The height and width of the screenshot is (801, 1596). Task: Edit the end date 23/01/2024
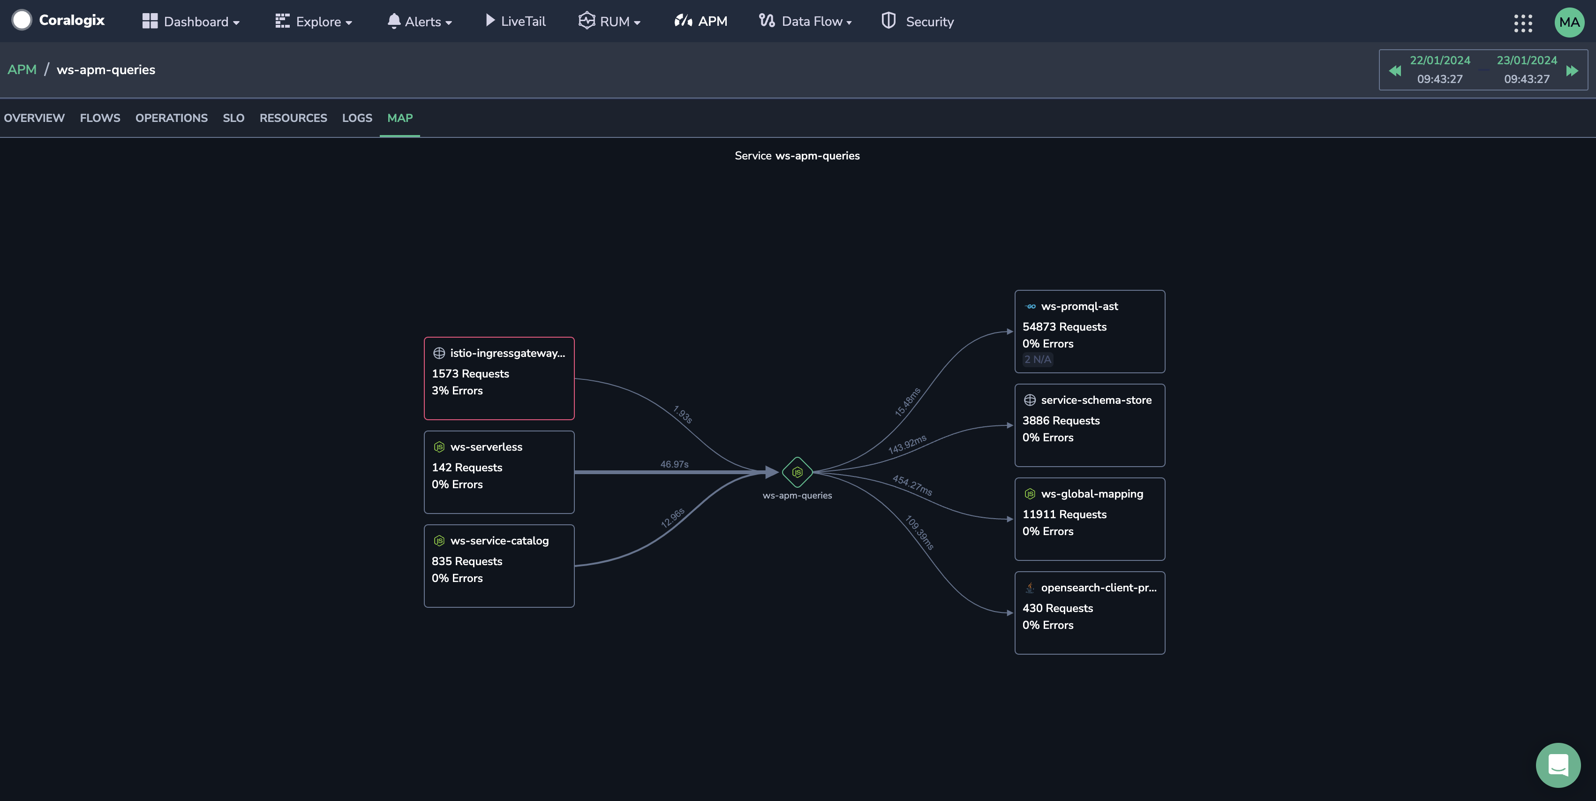pos(1527,60)
